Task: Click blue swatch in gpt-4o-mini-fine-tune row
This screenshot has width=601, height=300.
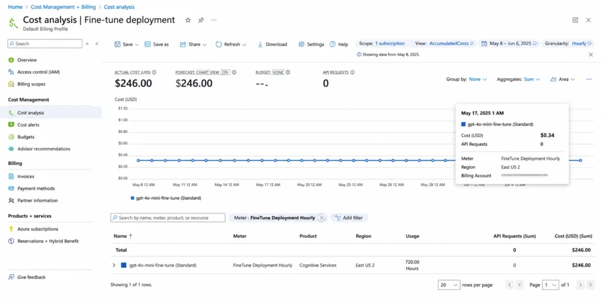Action: pos(123,265)
